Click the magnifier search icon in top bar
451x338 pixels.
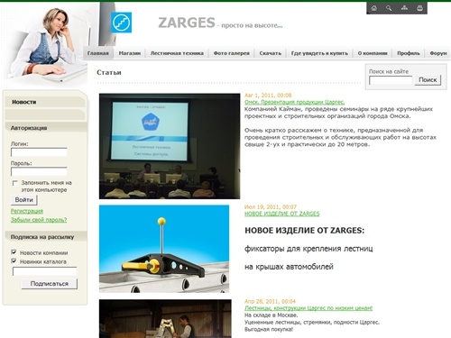tap(389, 8)
